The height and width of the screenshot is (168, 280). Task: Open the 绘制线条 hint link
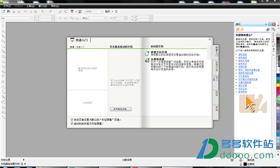point(243,55)
